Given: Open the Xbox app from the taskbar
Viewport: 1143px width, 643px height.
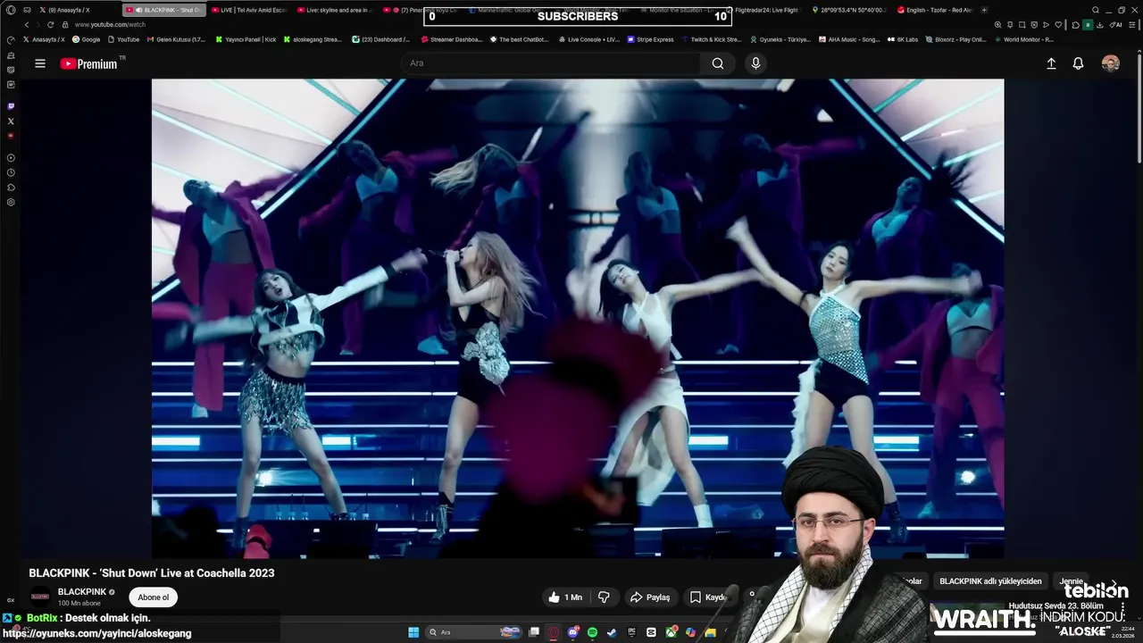Looking at the screenshot, I should point(671,632).
